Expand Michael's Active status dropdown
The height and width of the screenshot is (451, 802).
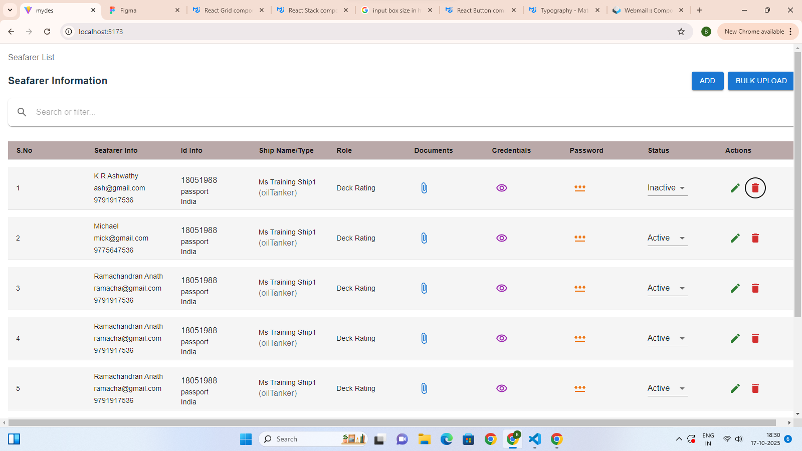[x=667, y=238]
